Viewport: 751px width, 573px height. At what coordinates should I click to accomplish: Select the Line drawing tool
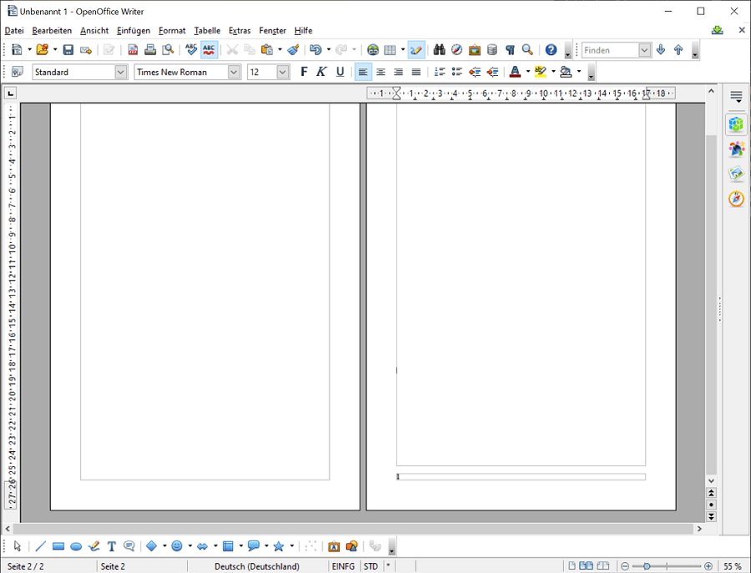[41, 545]
